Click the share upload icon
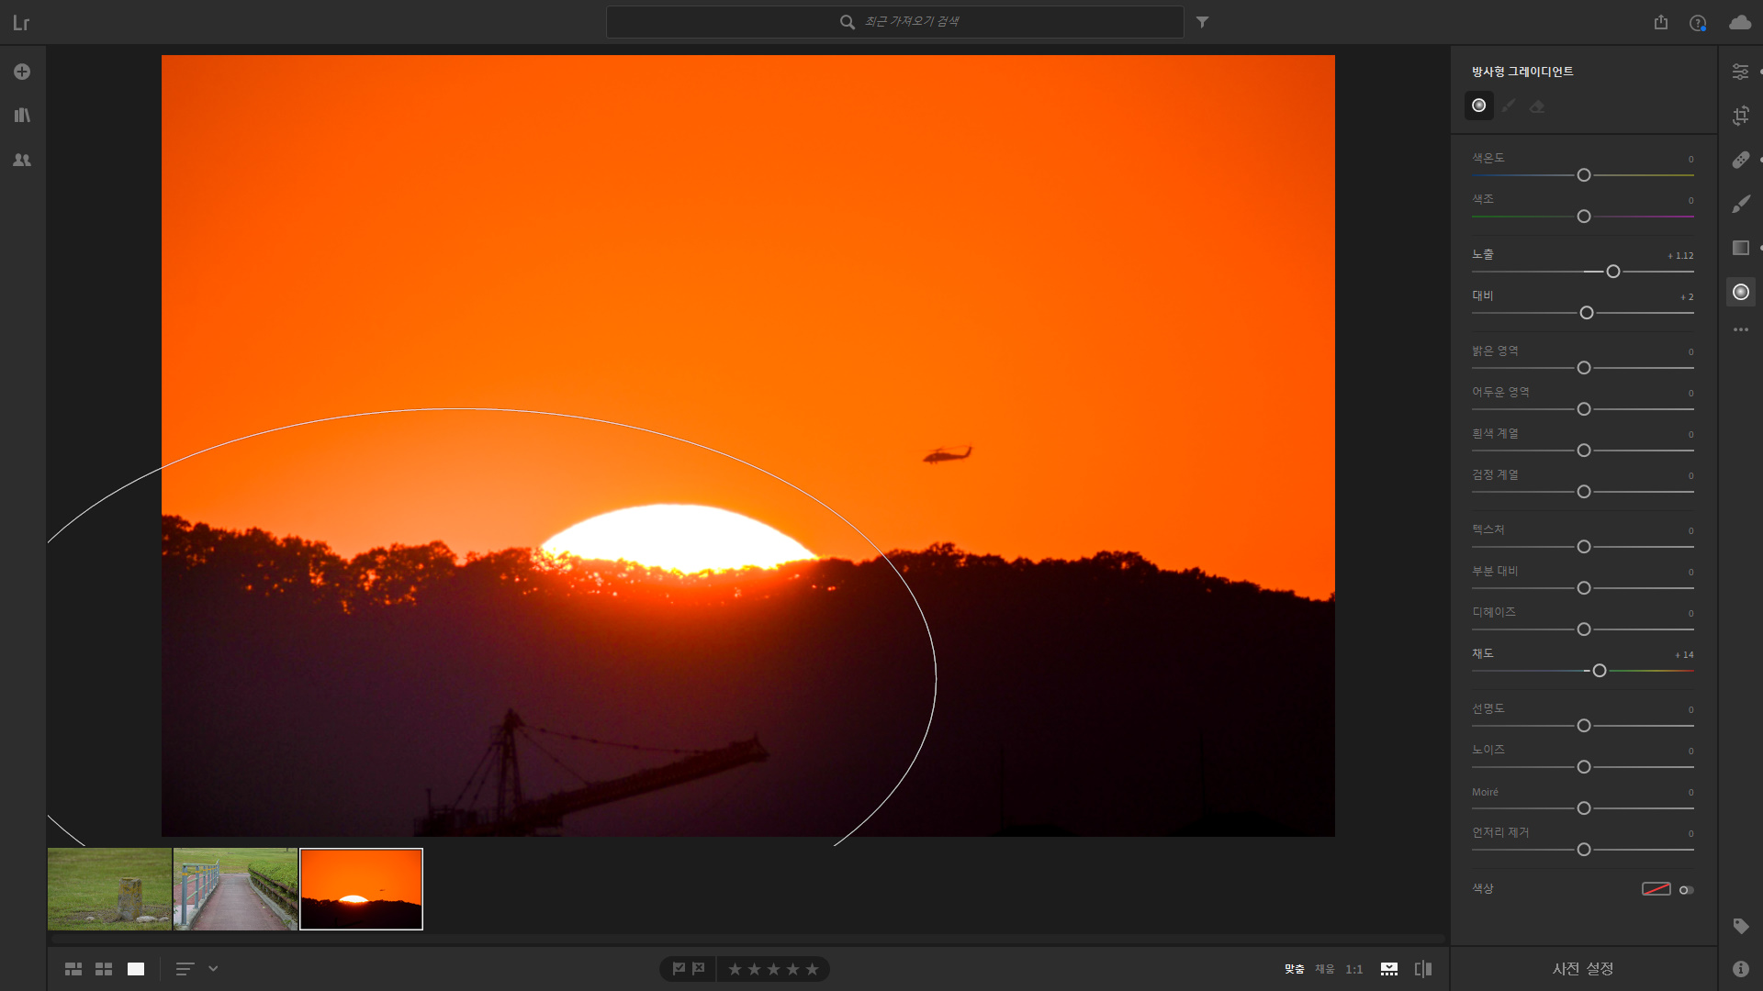This screenshot has width=1763, height=991. click(1661, 22)
